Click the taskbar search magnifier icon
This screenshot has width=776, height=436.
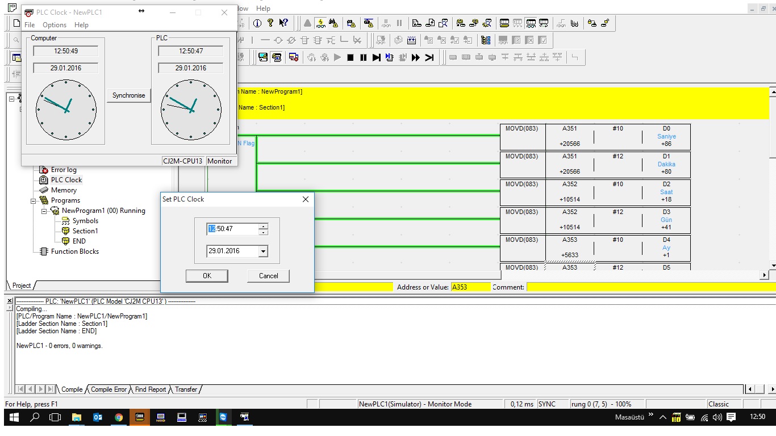[35, 417]
